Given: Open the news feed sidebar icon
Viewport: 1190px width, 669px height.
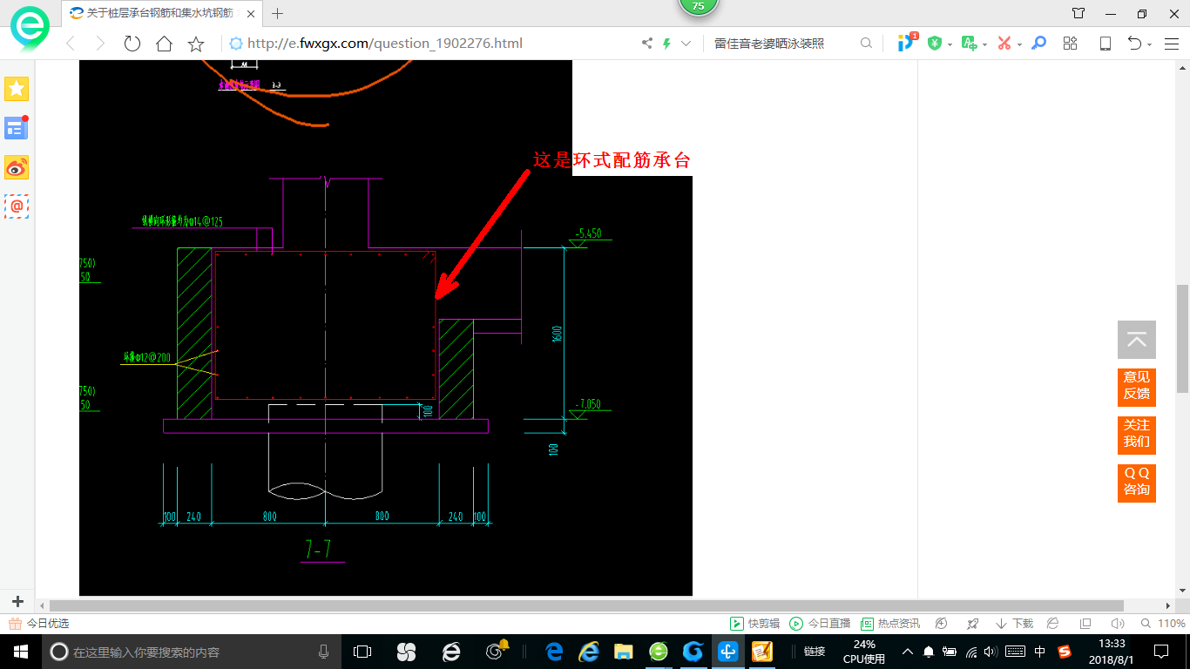Looking at the screenshot, I should pos(17,128).
